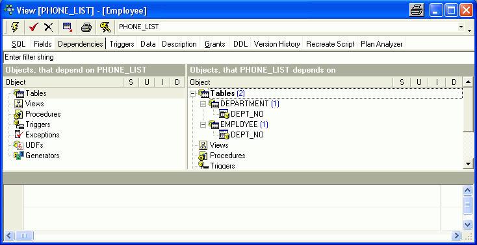
Task: Collapse the EMPLOYEE tree node
Action: [x=203, y=124]
